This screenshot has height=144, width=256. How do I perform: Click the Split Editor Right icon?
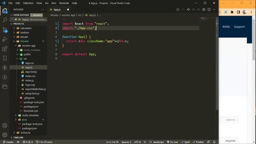click(x=209, y=10)
